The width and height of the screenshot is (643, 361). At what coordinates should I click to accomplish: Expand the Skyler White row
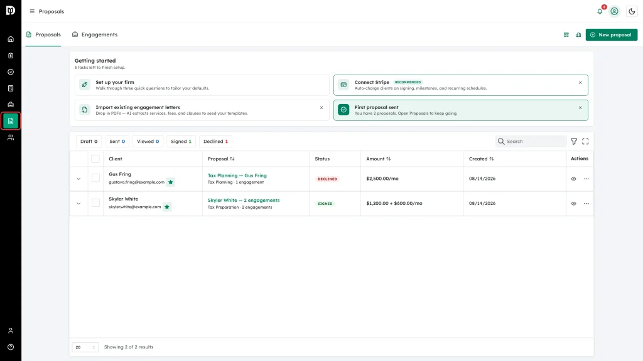coord(78,204)
